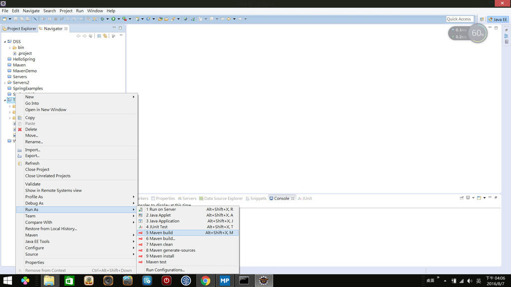Close the Navigator tab
Image resolution: width=511 pixels, height=287 pixels.
pos(66,28)
